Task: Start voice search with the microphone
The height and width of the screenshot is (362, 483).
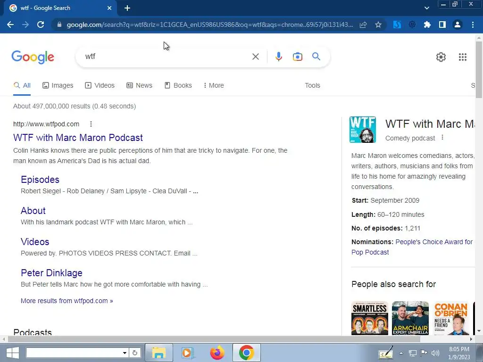Action: click(278, 57)
